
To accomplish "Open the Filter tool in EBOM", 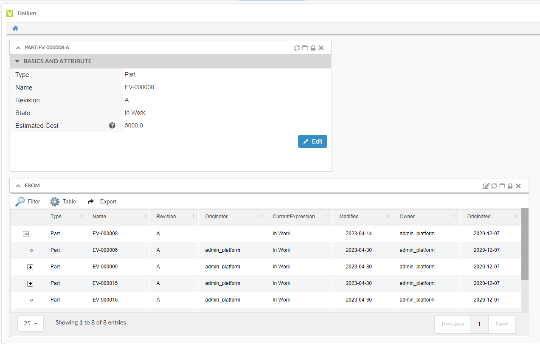I will pos(28,202).
